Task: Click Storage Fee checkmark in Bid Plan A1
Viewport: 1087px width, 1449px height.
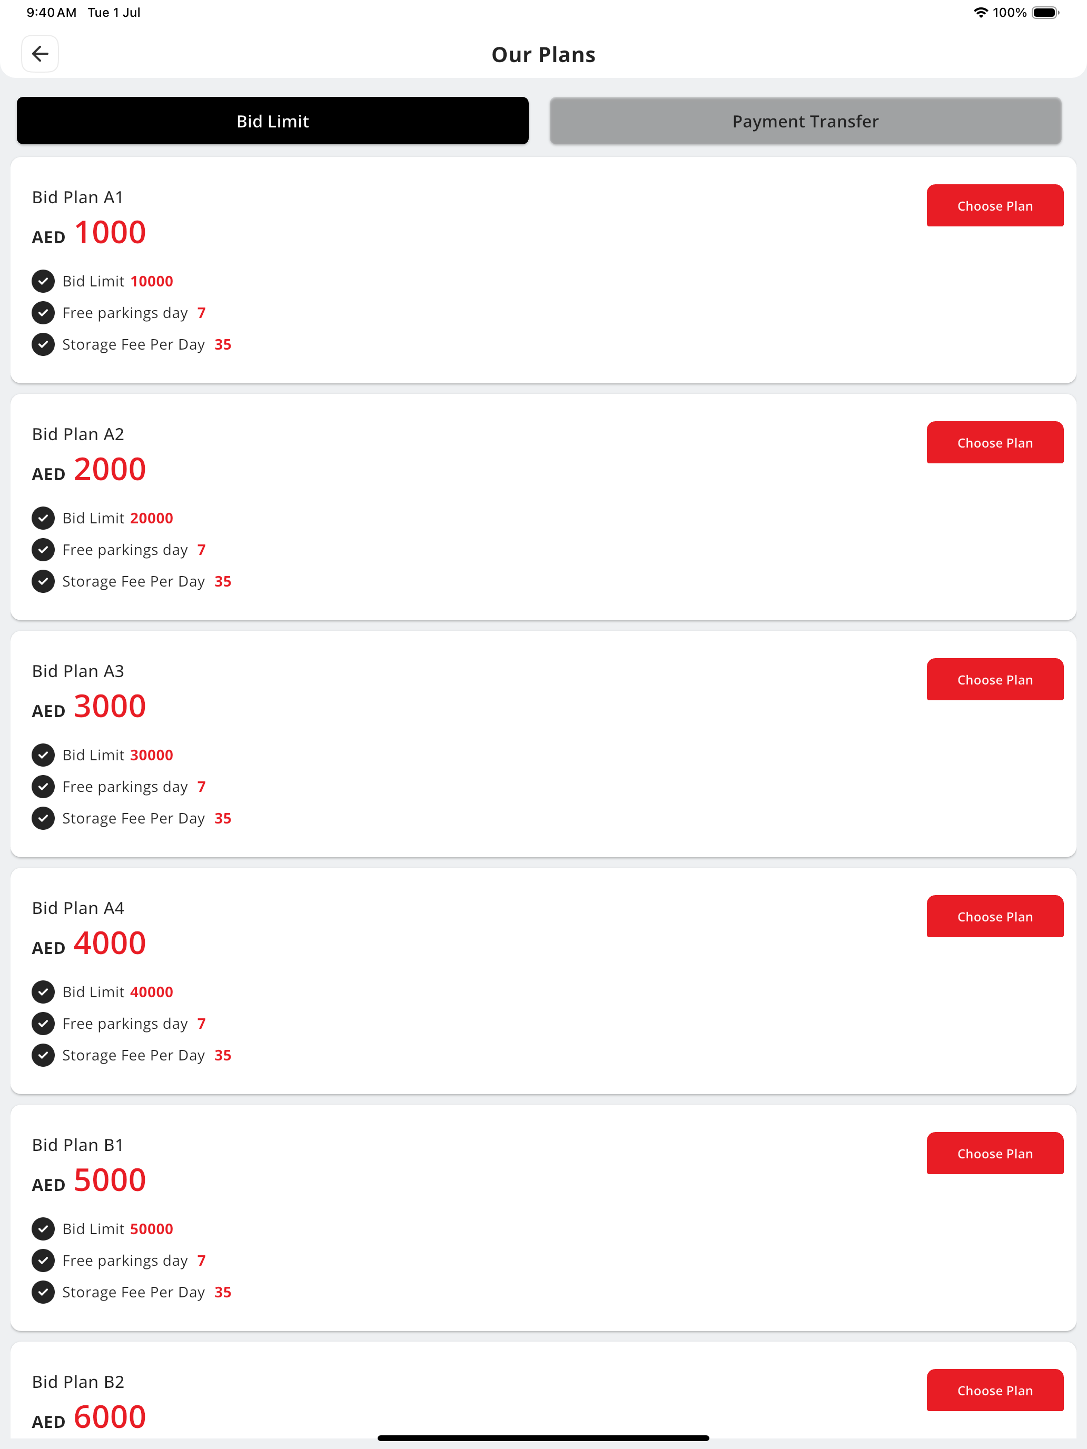Action: 43,344
